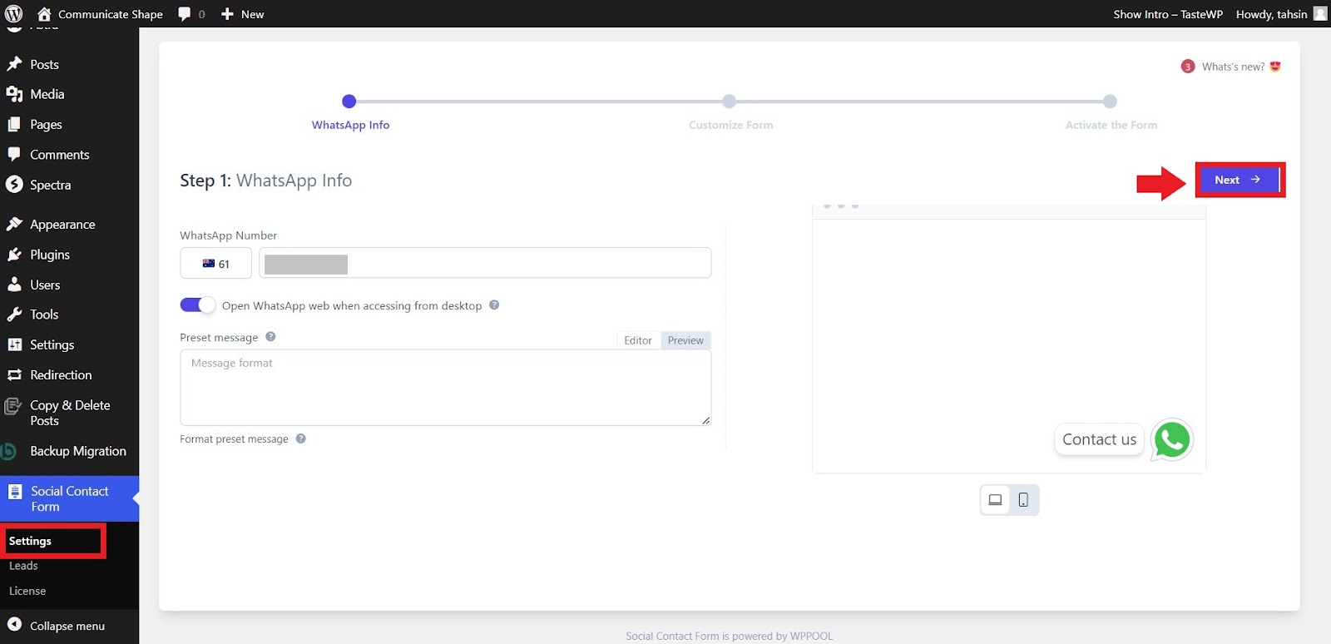Click the Media library icon
This screenshot has width=1331, height=644.
tap(14, 94)
